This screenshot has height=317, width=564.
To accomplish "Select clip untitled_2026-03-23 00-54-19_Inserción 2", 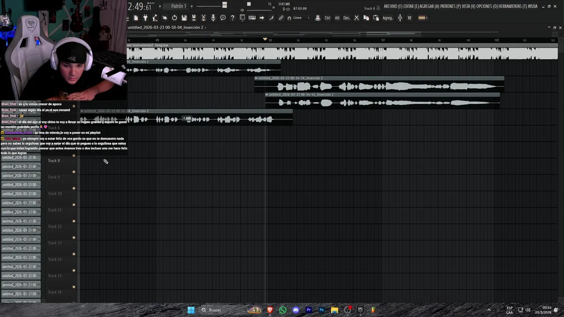I will [x=379, y=84].
